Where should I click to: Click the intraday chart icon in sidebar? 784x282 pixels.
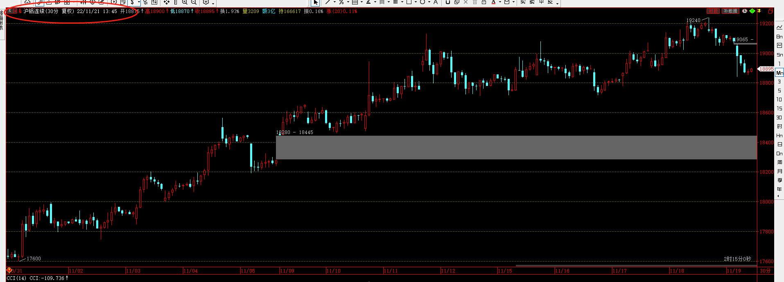pyautogui.click(x=779, y=45)
